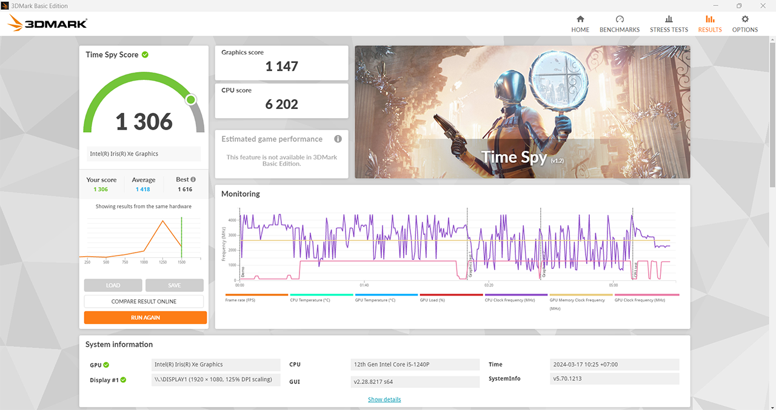This screenshot has width=776, height=410.
Task: Click Your score value 1 306
Action: click(x=101, y=190)
